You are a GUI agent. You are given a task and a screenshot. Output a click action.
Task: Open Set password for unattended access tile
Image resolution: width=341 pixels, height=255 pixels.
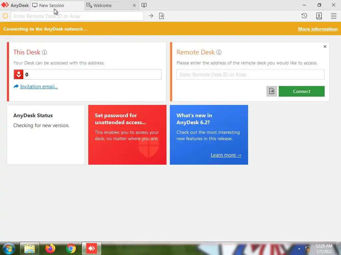pyautogui.click(x=127, y=135)
